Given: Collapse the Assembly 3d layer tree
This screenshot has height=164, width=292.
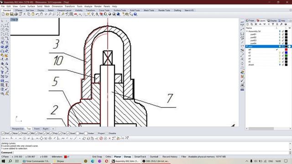Looking at the screenshot, I should coord(247,31).
